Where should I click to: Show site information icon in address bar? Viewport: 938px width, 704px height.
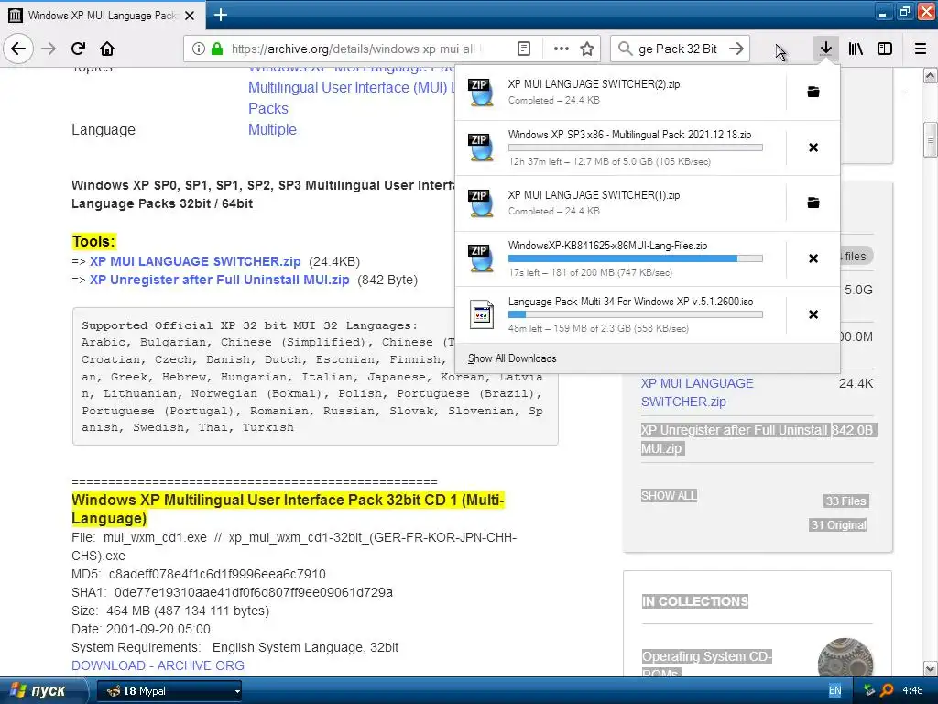[199, 49]
